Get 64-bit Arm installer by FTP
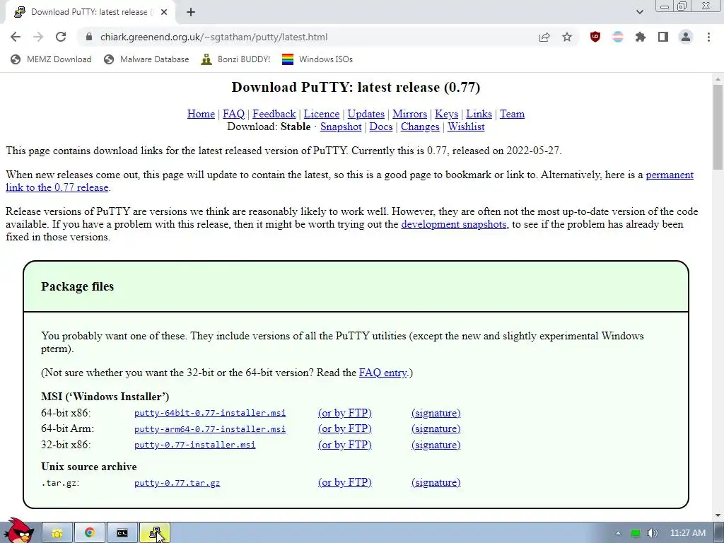The height and width of the screenshot is (543, 724). tap(345, 428)
